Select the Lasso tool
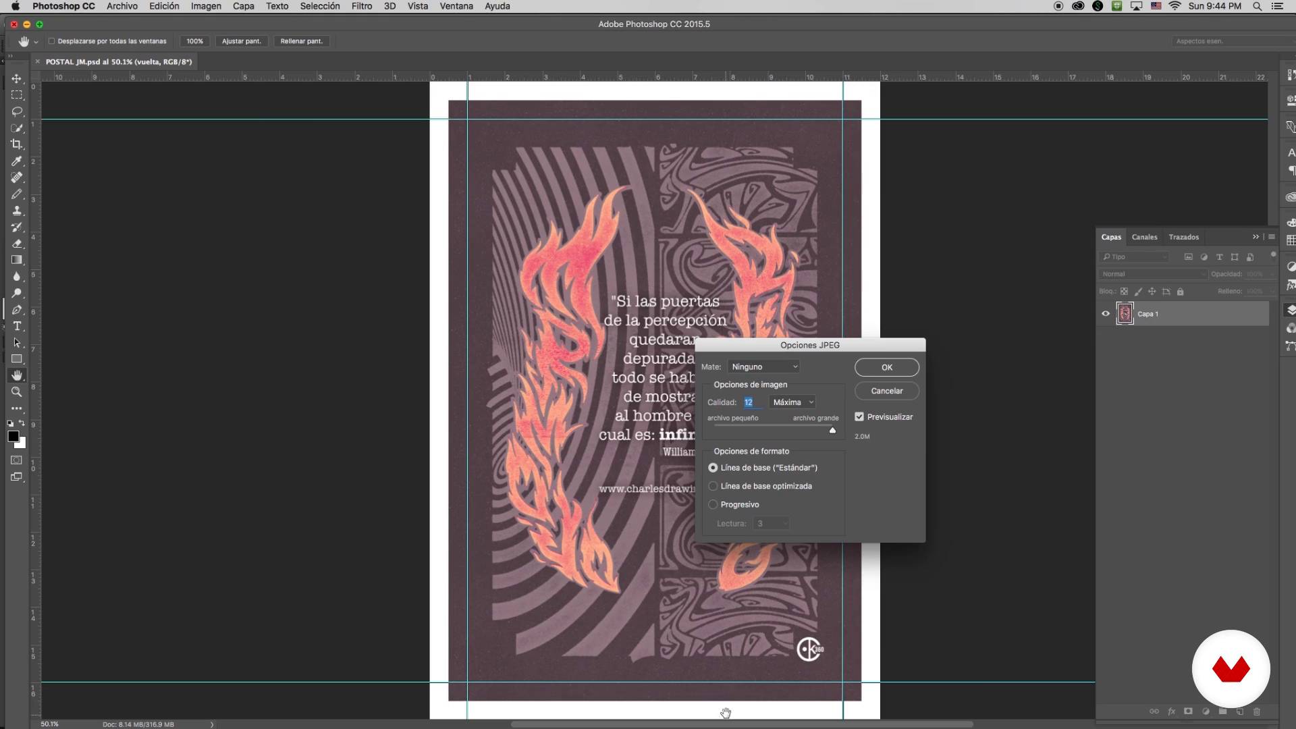The height and width of the screenshot is (729, 1296). point(17,111)
